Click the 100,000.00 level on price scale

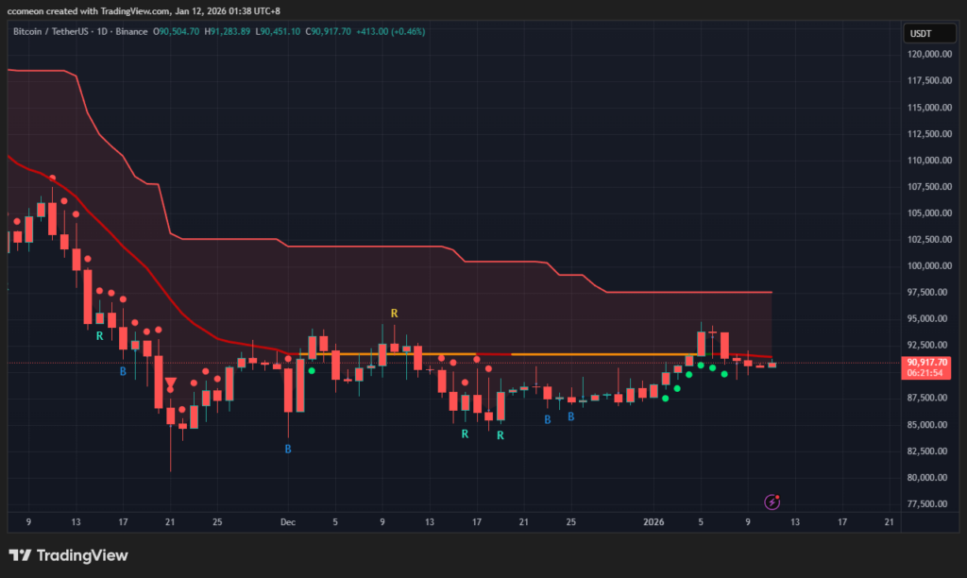[x=929, y=265]
